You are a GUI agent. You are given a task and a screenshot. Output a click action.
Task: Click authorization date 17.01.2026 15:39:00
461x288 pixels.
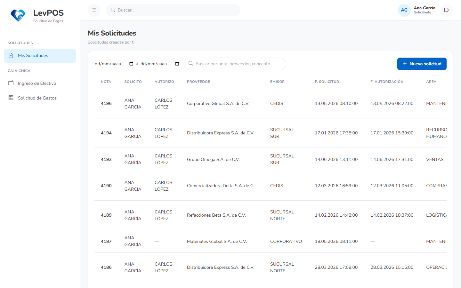(x=392, y=133)
